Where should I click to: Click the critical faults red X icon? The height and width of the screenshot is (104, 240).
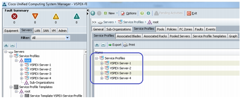click(14, 16)
